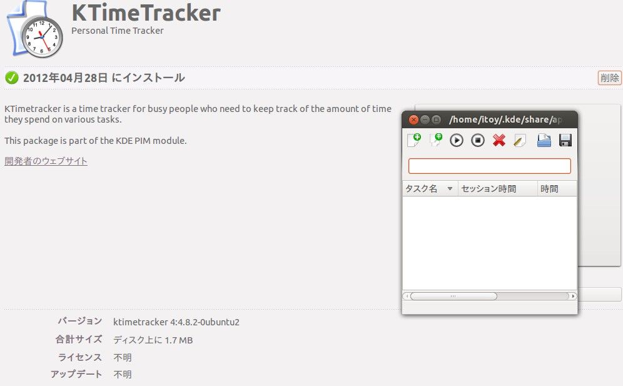Click the horizontal scrollbar thumb in task list
This screenshot has width=623, height=386.
(453, 296)
